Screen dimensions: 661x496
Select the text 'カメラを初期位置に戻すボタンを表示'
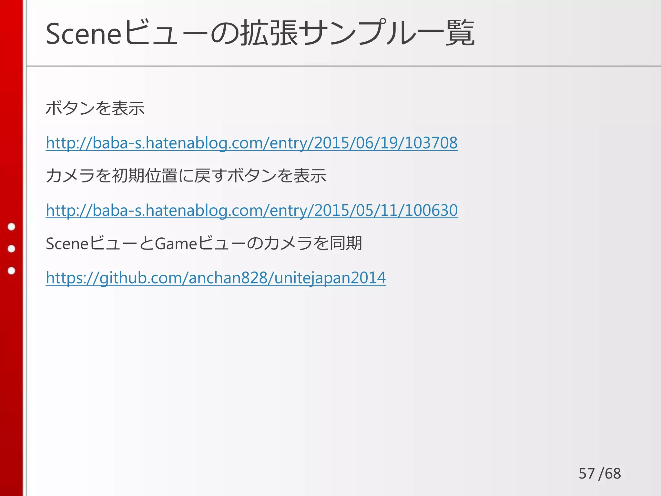click(186, 176)
